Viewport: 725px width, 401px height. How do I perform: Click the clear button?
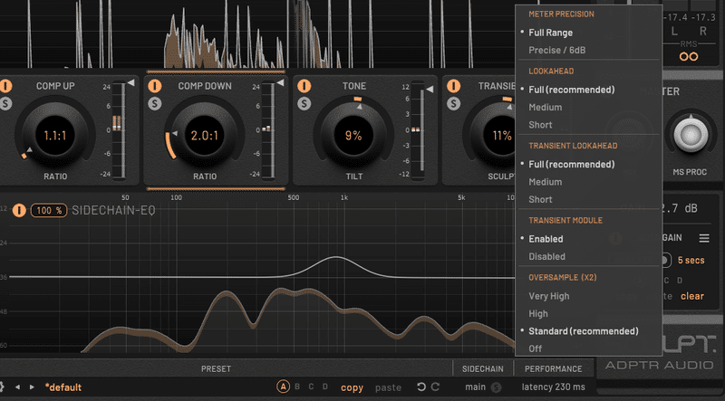692,296
